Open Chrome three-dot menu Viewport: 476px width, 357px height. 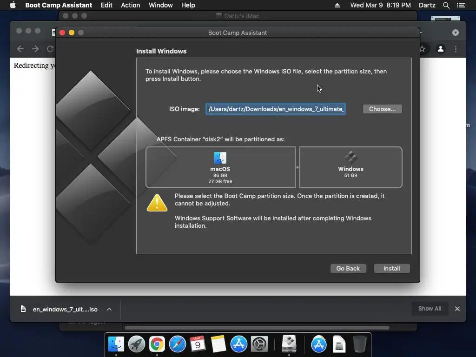pyautogui.click(x=456, y=49)
